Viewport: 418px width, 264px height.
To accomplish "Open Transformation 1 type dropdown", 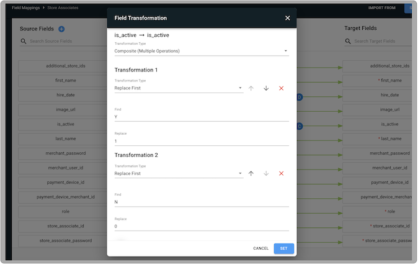I will (179, 88).
